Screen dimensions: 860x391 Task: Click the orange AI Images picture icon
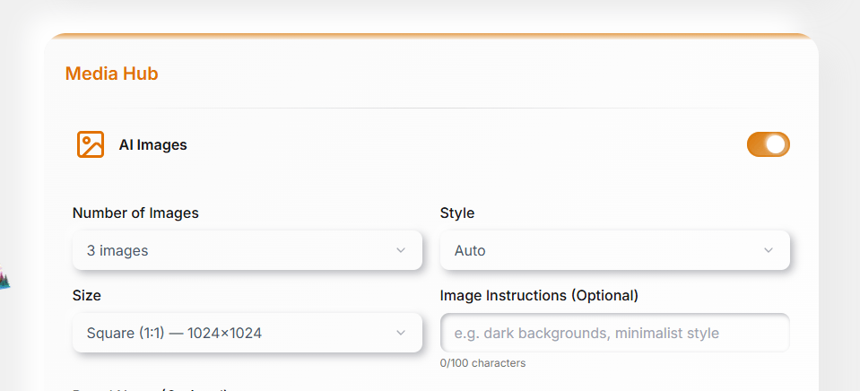(91, 144)
